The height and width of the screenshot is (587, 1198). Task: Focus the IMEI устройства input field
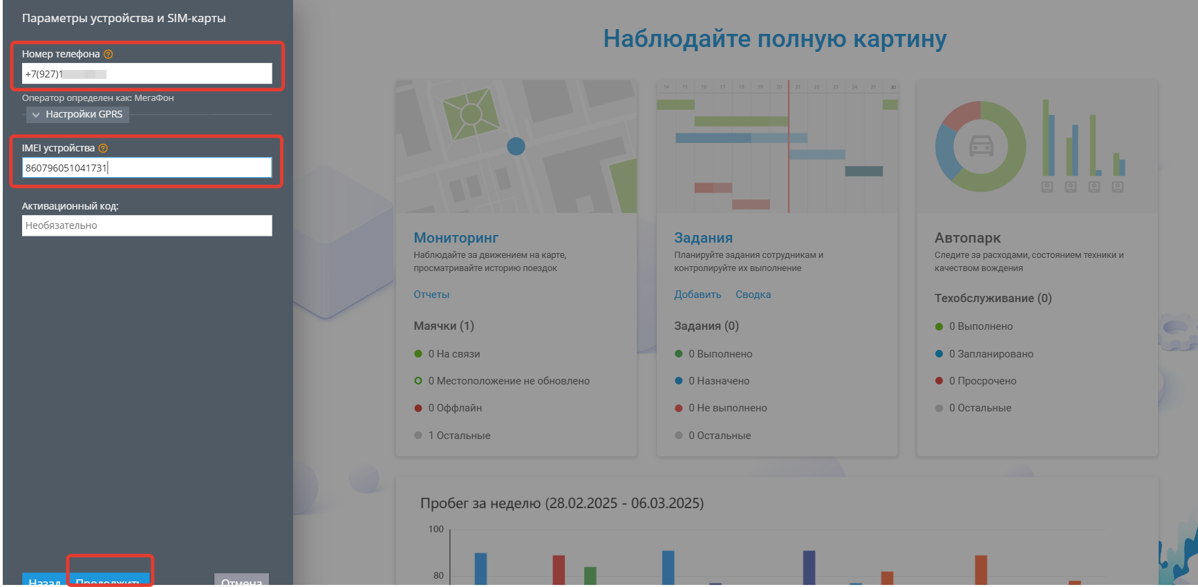147,168
